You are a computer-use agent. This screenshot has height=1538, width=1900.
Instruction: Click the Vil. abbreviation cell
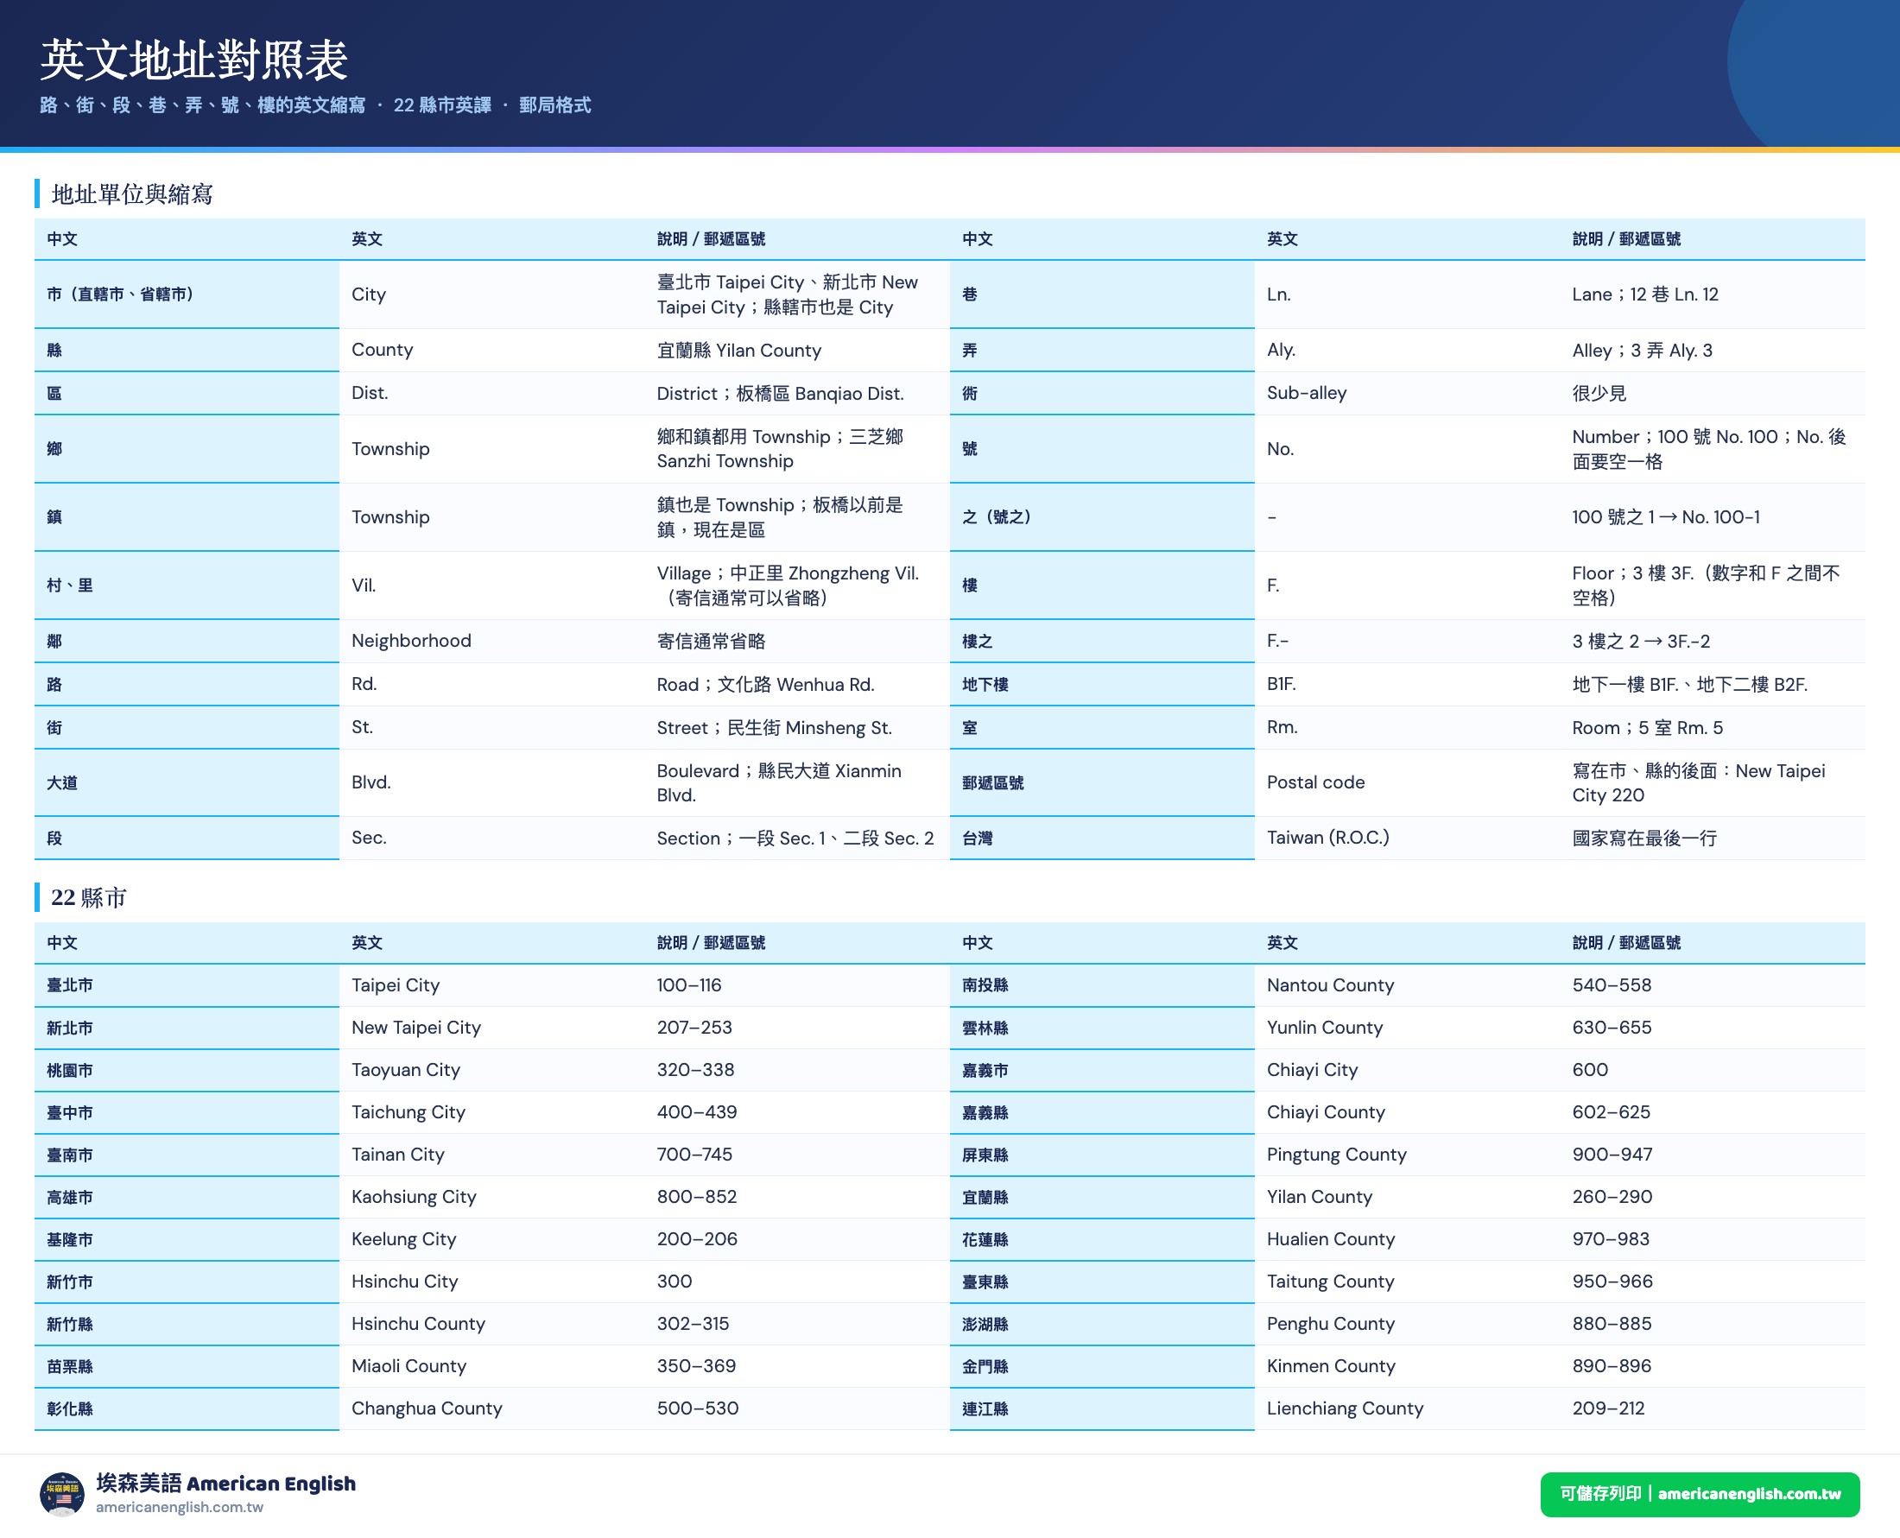coord(491,585)
